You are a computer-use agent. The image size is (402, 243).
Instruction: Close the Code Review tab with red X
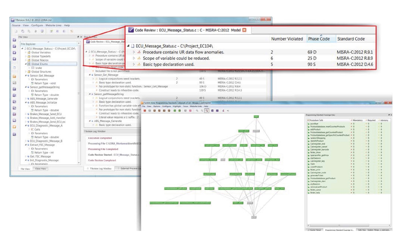(244, 30)
